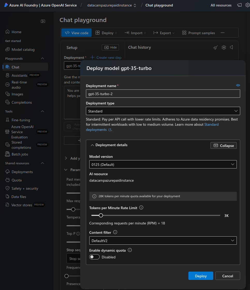Open Prompt samples from toolbar
The width and height of the screenshot is (250, 290).
click(x=198, y=33)
